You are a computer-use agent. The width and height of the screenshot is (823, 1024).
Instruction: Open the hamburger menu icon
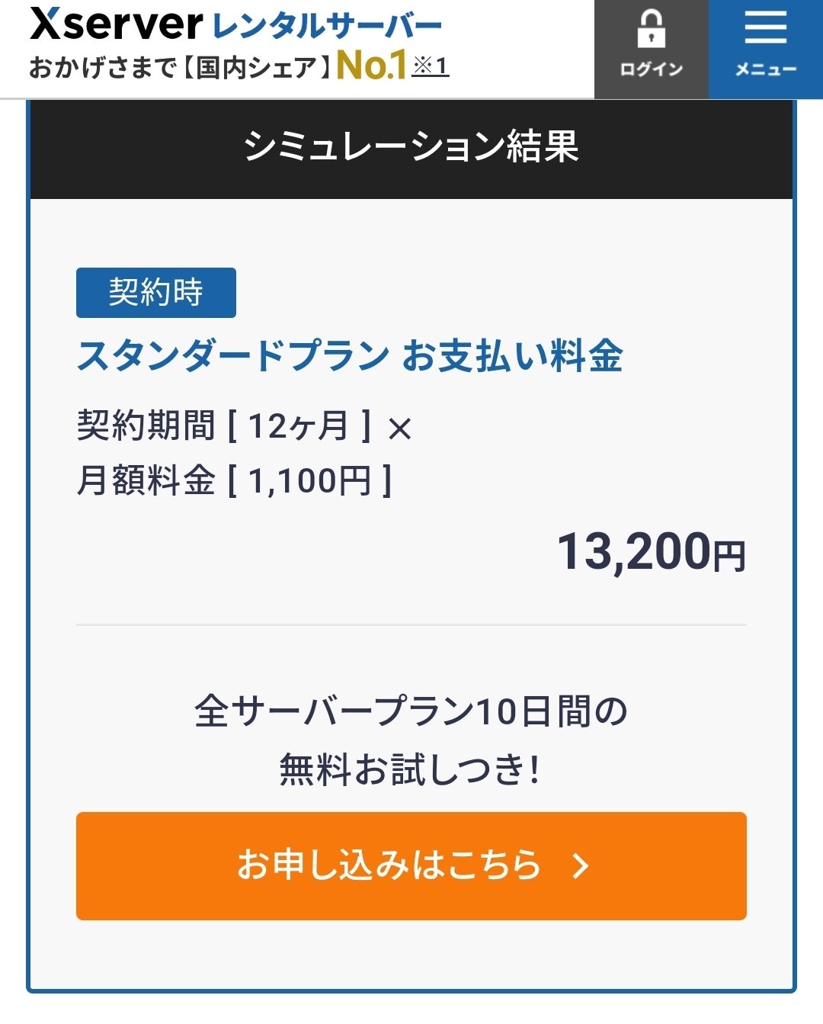tap(765, 28)
